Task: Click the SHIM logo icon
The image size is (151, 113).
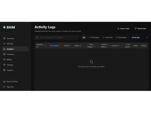Action: pyautogui.click(x=4, y=27)
